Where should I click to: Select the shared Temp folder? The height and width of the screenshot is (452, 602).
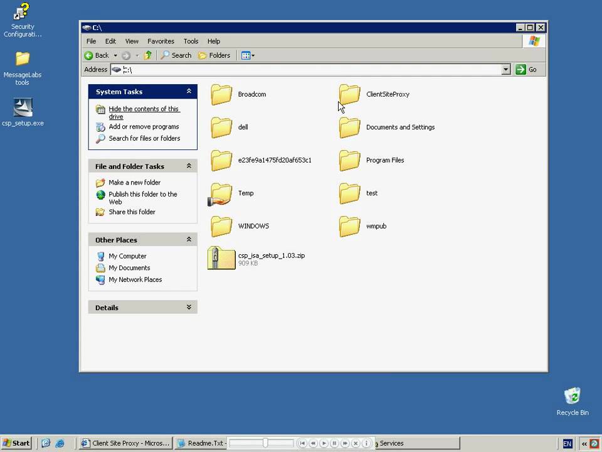click(x=221, y=194)
